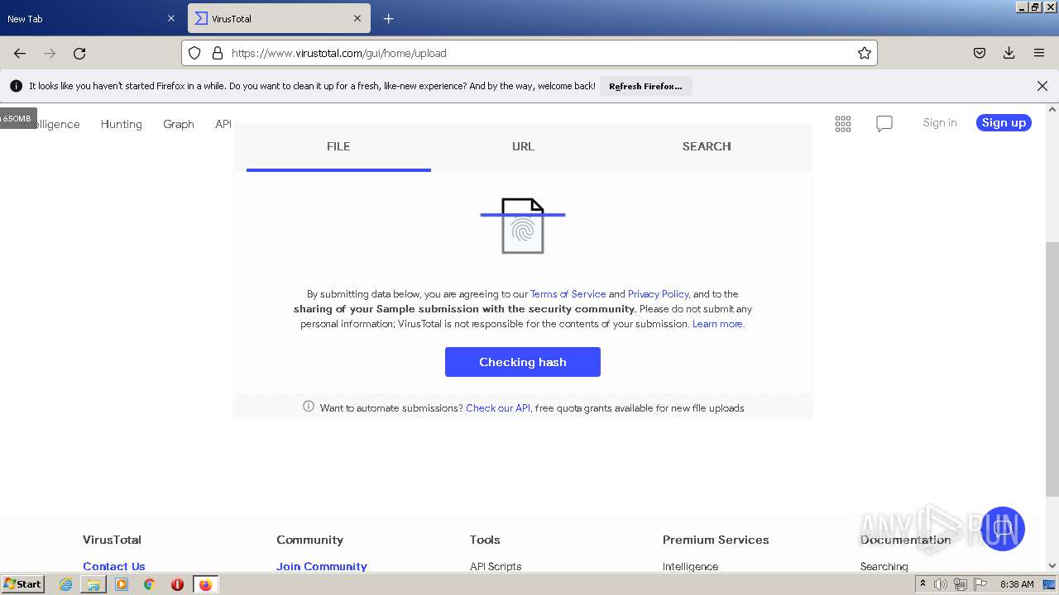
Task: Click the Action Center flag tray icon
Action: coord(980,584)
